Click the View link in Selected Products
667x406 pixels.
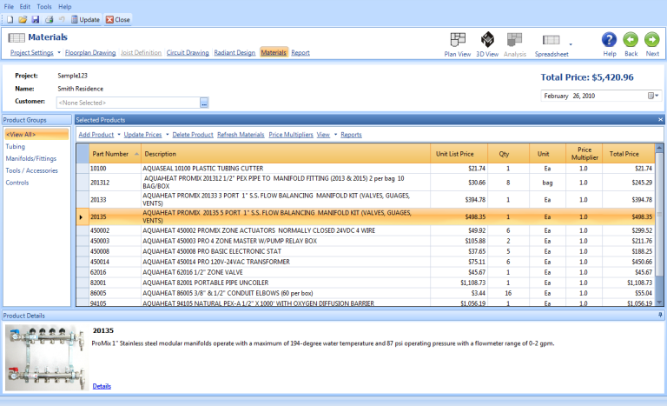pos(323,135)
